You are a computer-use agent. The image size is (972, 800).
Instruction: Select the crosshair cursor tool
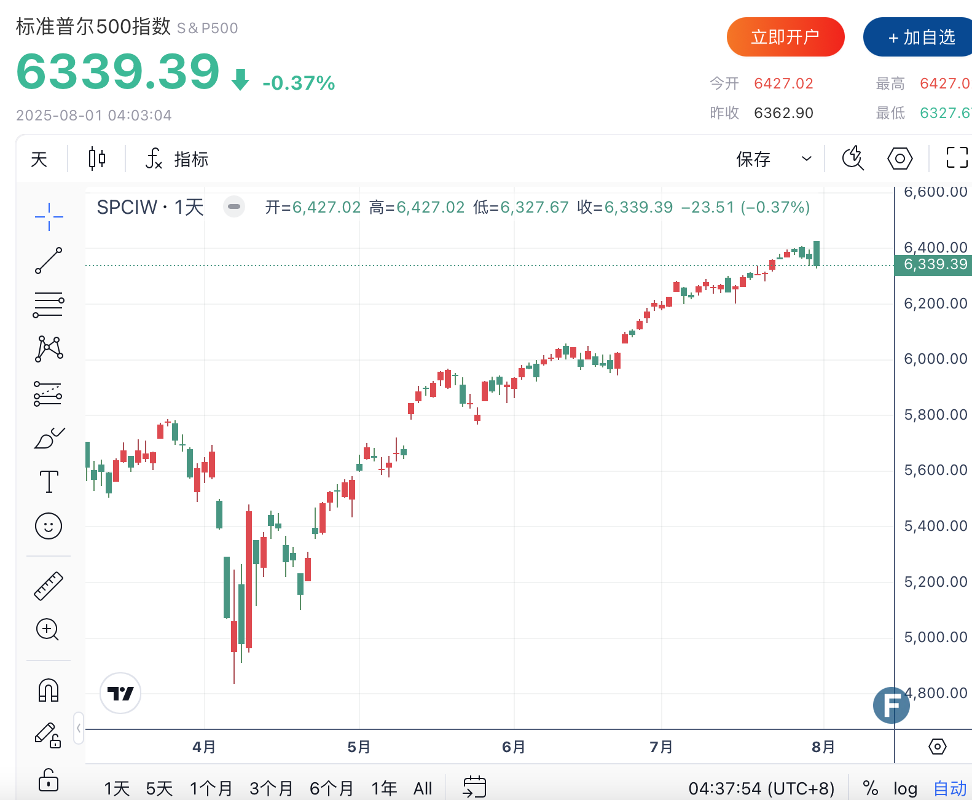pos(49,217)
